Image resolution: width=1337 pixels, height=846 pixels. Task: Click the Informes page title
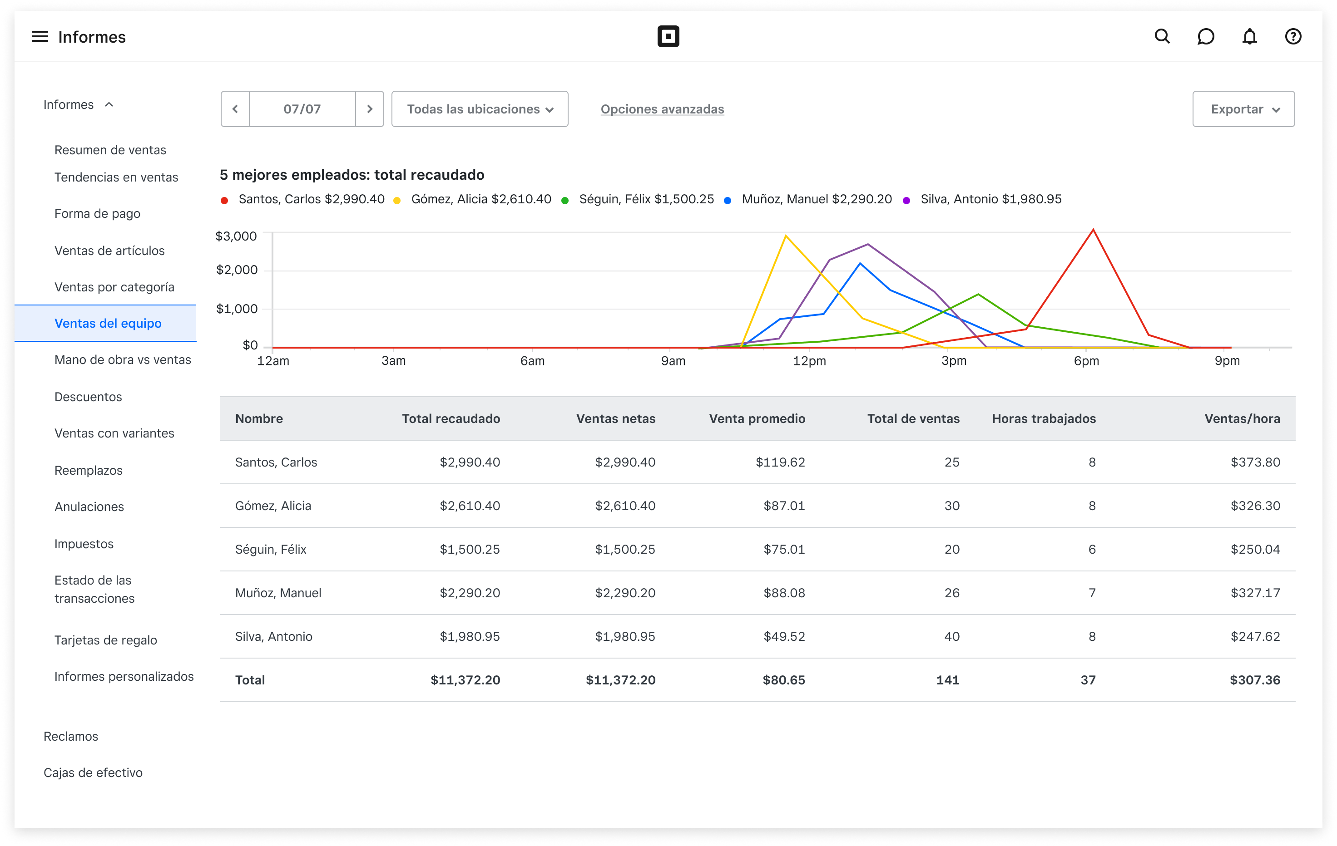(92, 37)
